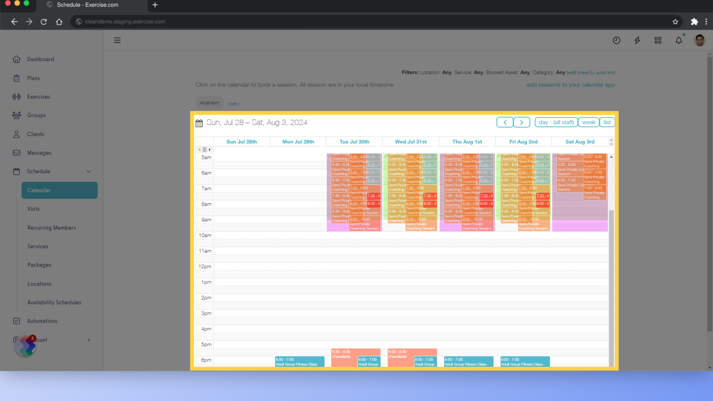Select the day all-staff tab
The height and width of the screenshot is (401, 713).
click(556, 122)
